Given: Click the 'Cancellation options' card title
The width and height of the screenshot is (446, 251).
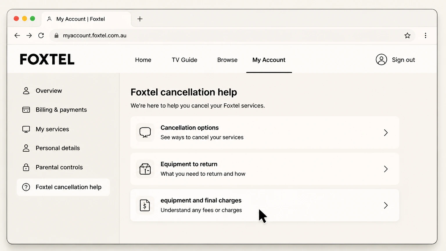Looking at the screenshot, I should tap(190, 128).
